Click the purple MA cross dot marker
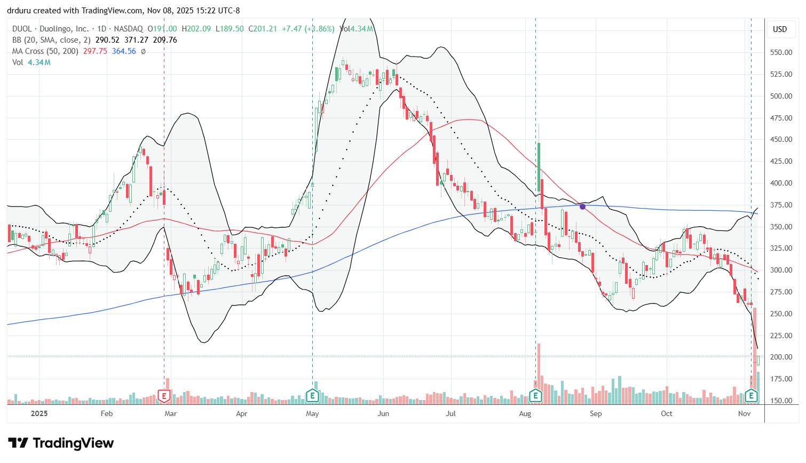Viewport: 806px width, 463px height. 582,206
